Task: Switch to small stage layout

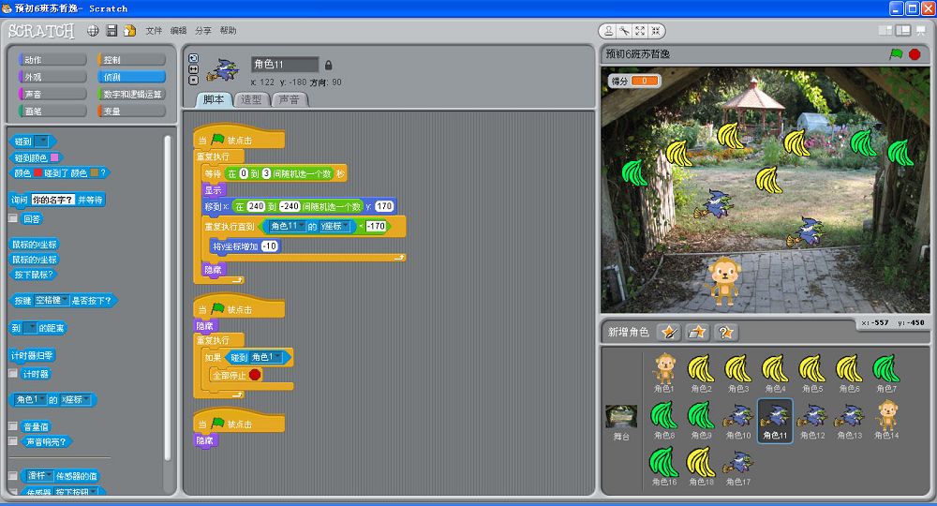Action: (885, 31)
